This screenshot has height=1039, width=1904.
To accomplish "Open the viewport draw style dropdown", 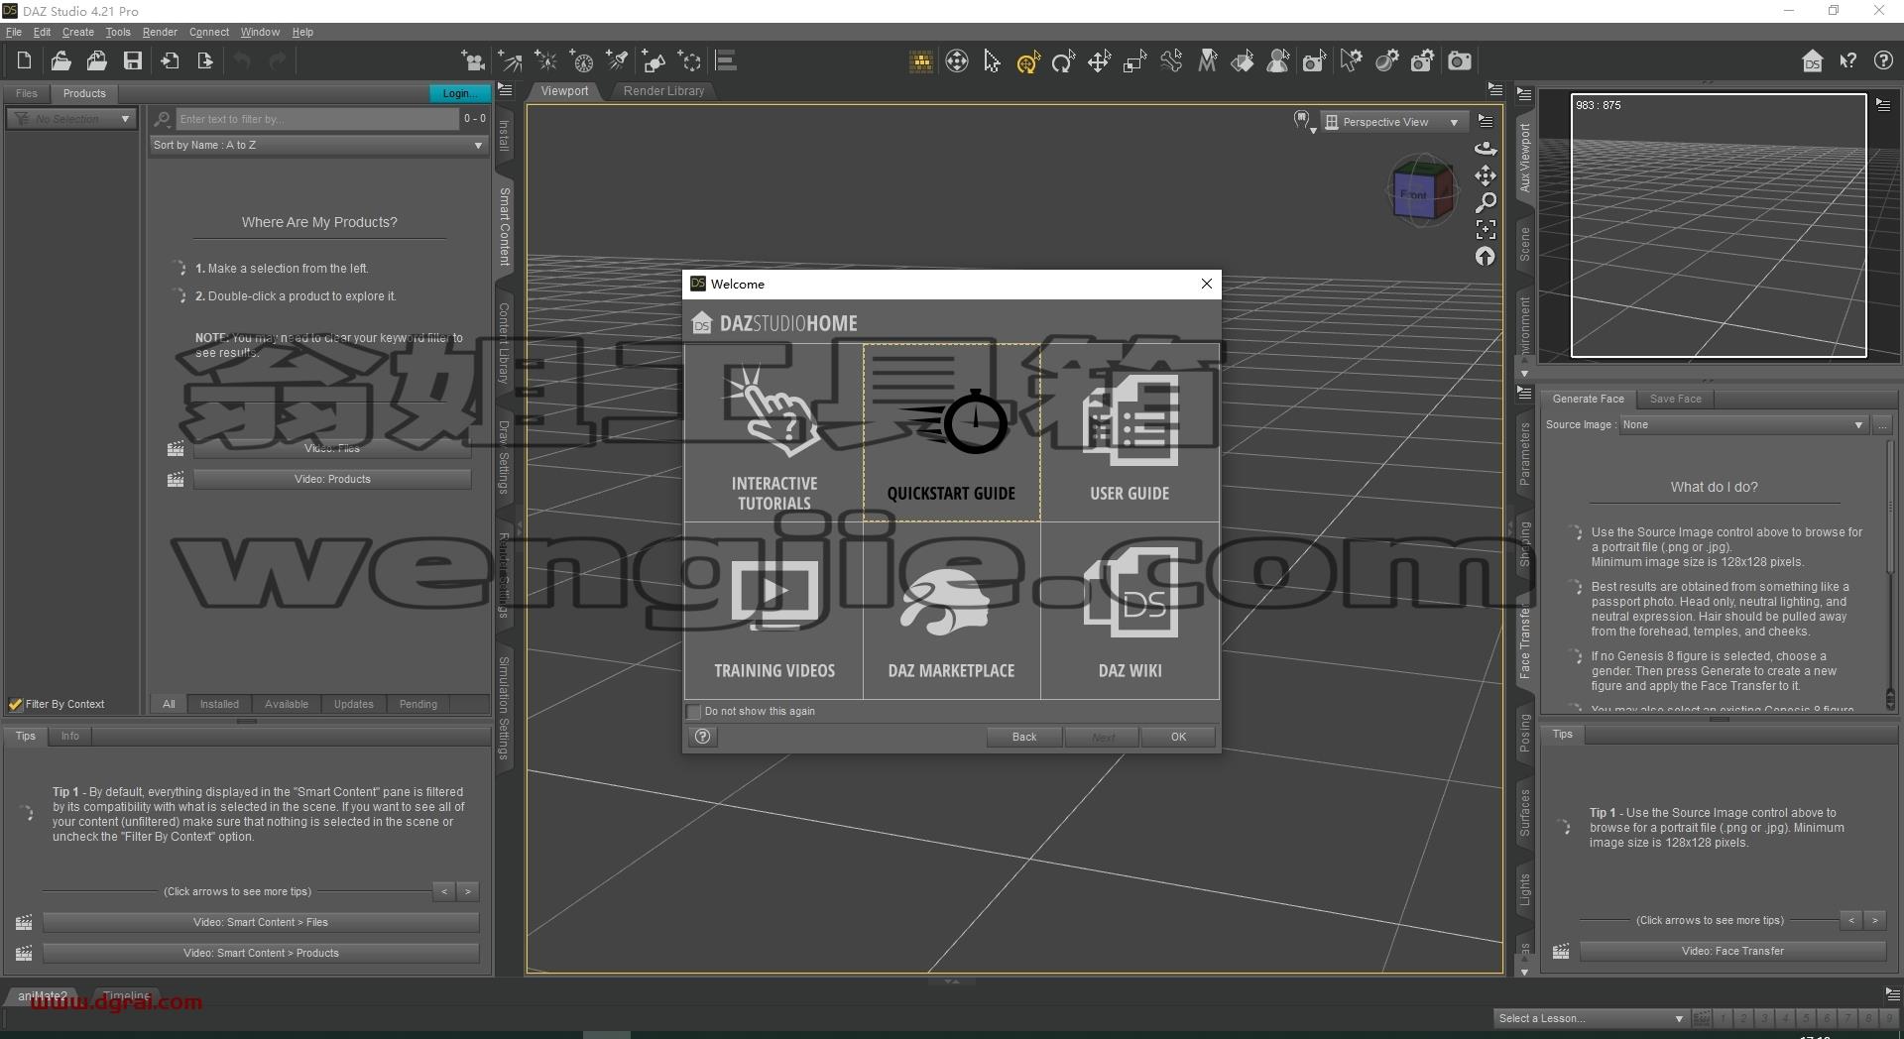I will pyautogui.click(x=1304, y=122).
